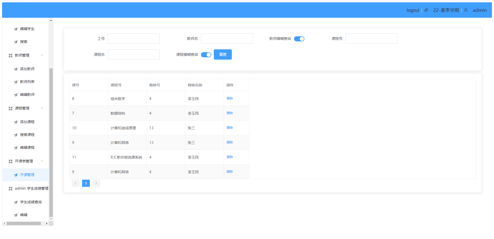Click the user avatar icon next to admin
This screenshot has width=494, height=239.
[466, 10]
